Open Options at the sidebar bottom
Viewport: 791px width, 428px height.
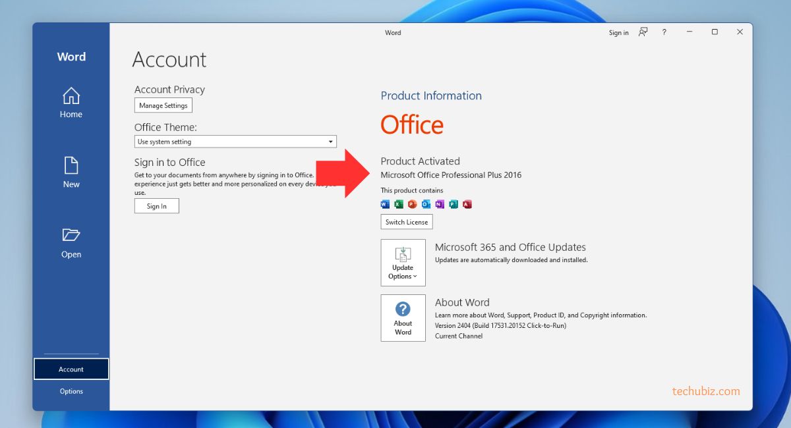coord(71,391)
